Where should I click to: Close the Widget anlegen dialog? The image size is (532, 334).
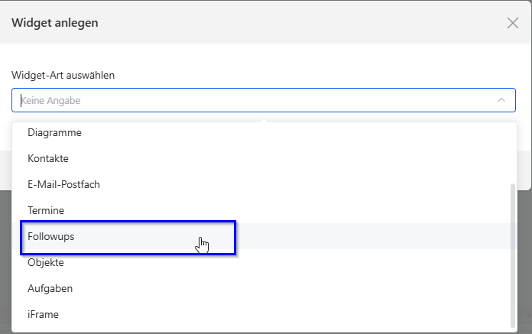tap(513, 23)
